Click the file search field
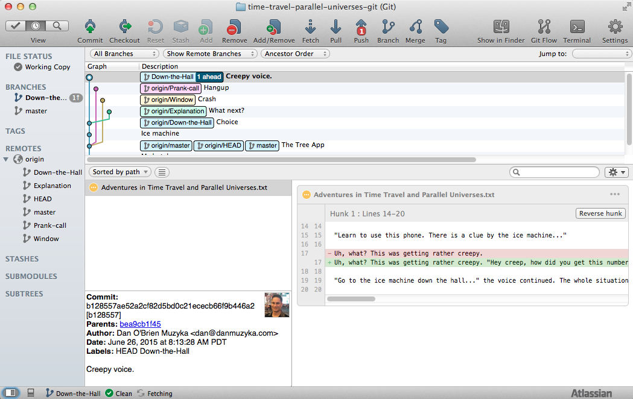 pyautogui.click(x=555, y=172)
